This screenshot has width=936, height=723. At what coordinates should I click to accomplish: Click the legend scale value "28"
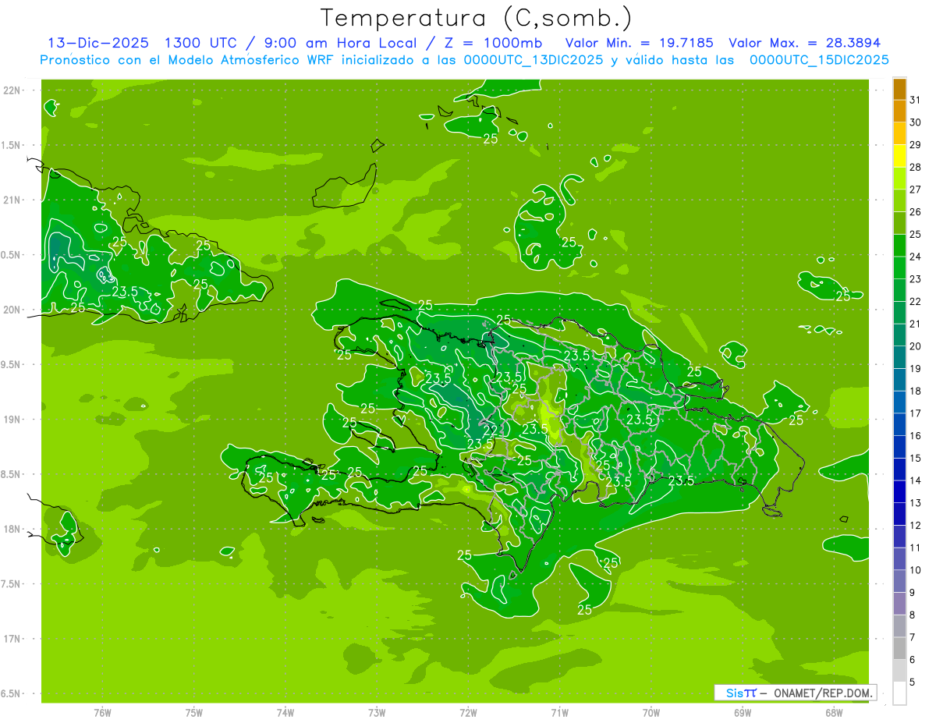pos(916,167)
